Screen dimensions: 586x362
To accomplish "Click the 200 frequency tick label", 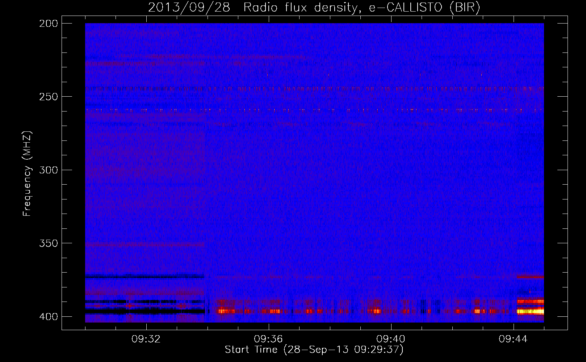I will [x=49, y=24].
